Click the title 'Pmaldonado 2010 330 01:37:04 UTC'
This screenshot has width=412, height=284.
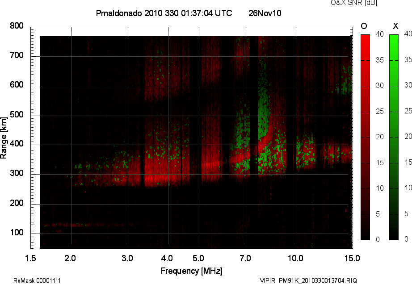pyautogui.click(x=164, y=13)
